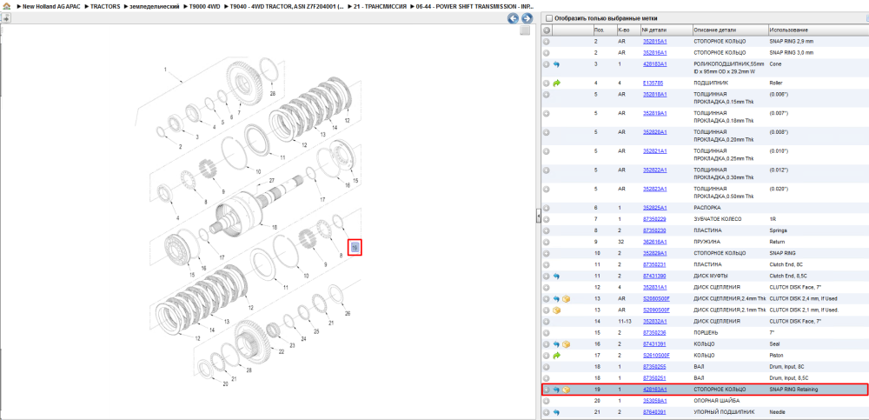The width and height of the screenshot is (869, 420).
Task: Open part number link 87358229
Action: pos(654,219)
